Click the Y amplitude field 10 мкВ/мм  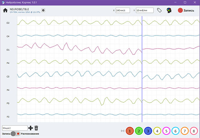click(x=143, y=10)
